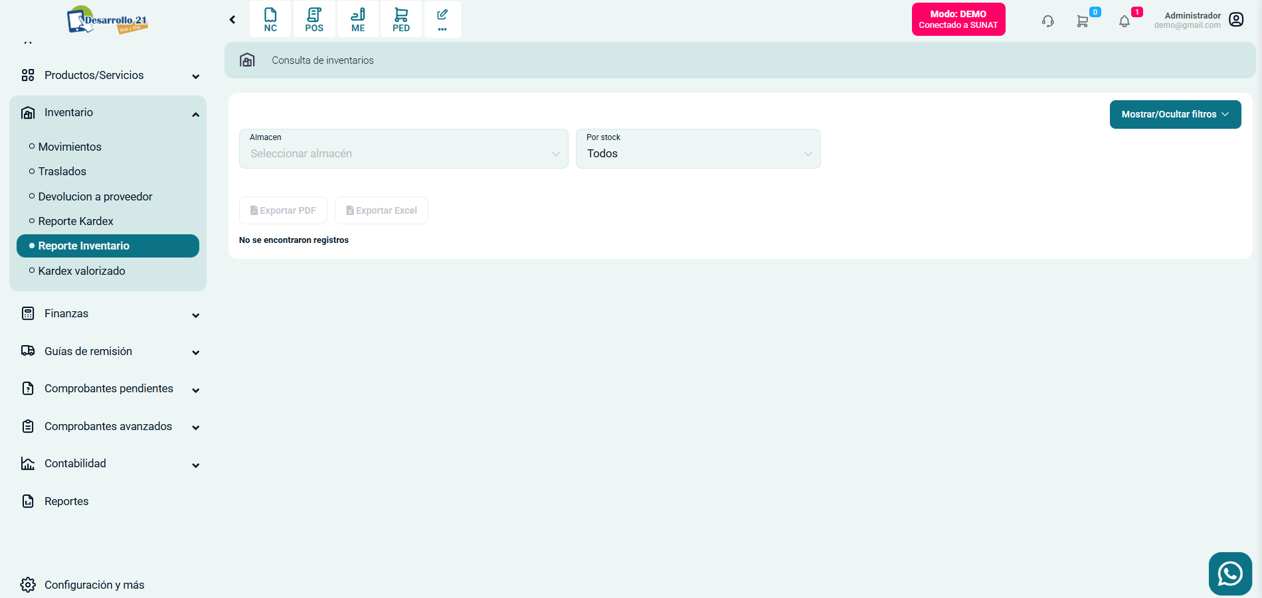Click the Exportar Excel button
The image size is (1262, 598).
(x=381, y=210)
